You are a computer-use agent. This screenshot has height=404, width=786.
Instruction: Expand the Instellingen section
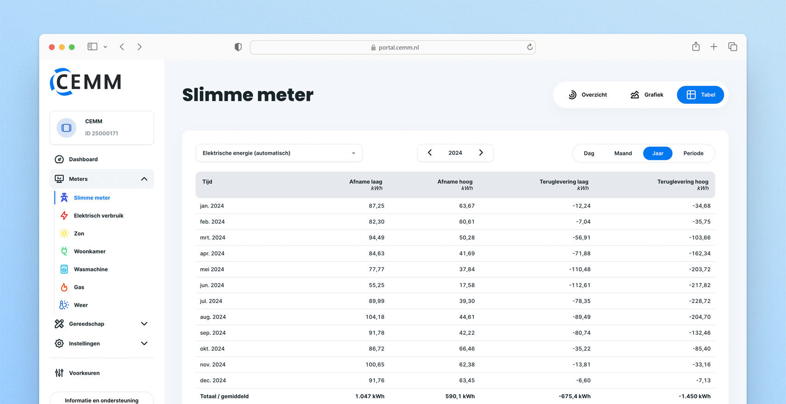click(x=144, y=344)
